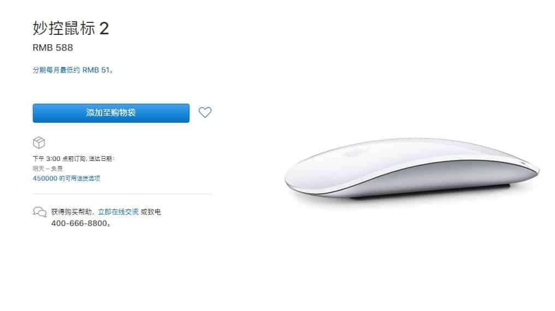Click the phone number 400-666-8800

pos(80,223)
